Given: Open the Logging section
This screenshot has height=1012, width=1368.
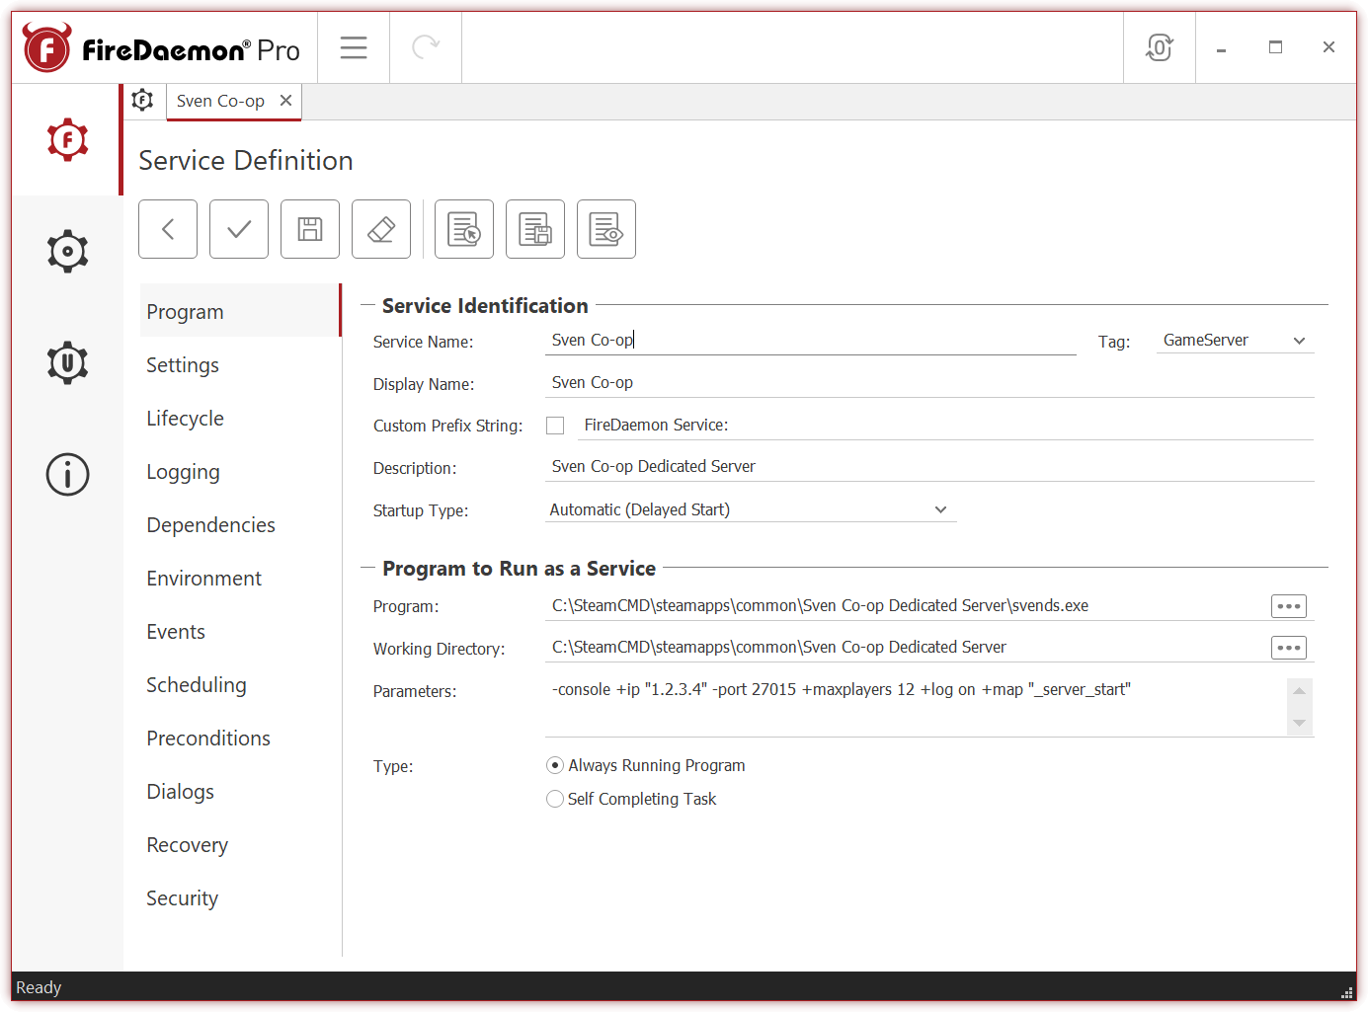Looking at the screenshot, I should 240,471.
